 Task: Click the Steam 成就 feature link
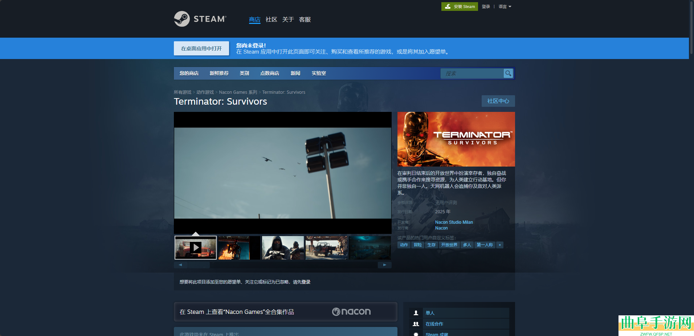coord(437,334)
